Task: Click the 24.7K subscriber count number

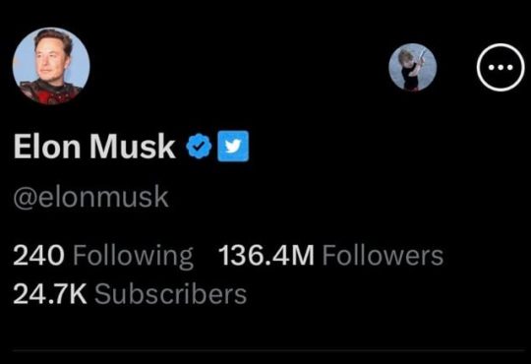Action: tap(50, 294)
